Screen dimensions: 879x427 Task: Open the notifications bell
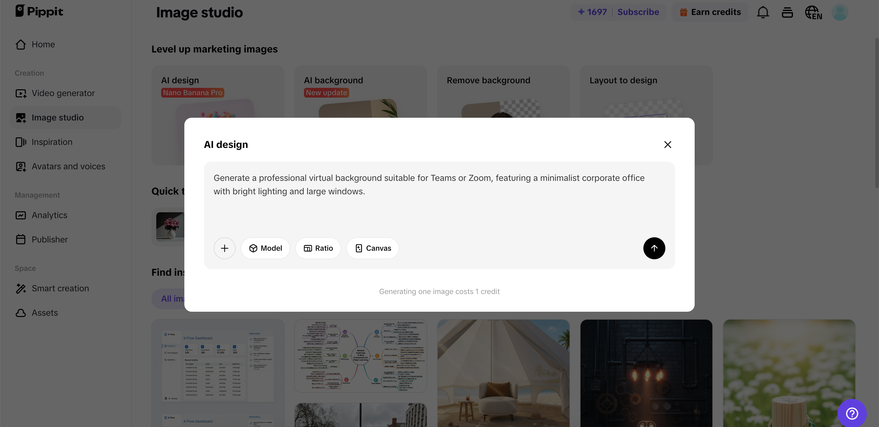tap(763, 12)
